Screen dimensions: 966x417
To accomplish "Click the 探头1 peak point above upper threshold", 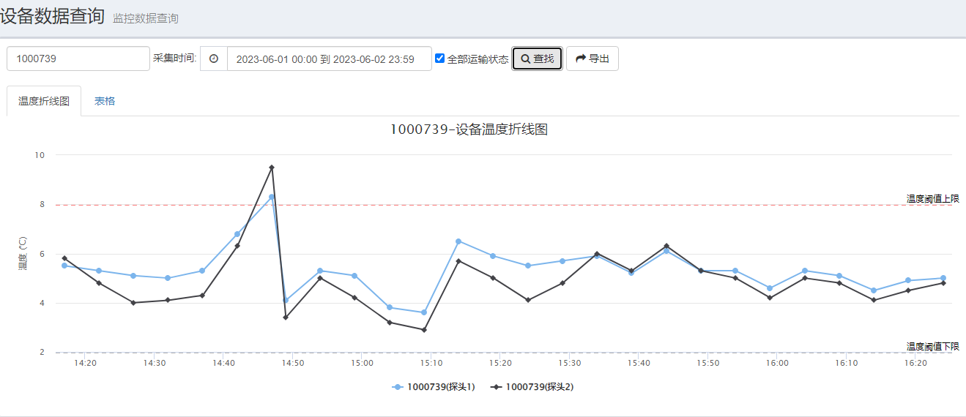I will (x=272, y=197).
